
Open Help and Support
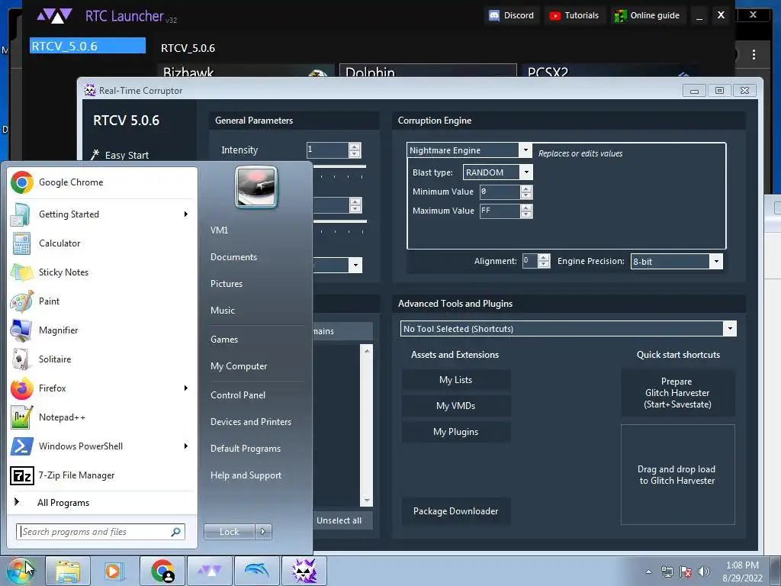[246, 475]
